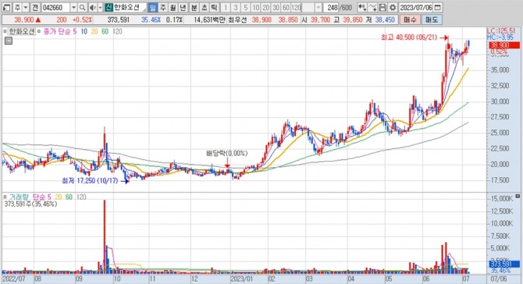Click the 매수 buy button

pyautogui.click(x=410, y=20)
